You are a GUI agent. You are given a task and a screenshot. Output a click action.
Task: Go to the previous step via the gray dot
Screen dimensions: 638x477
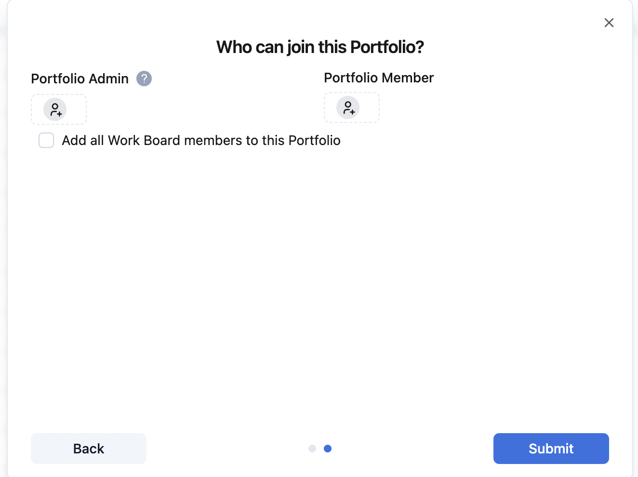(x=312, y=449)
